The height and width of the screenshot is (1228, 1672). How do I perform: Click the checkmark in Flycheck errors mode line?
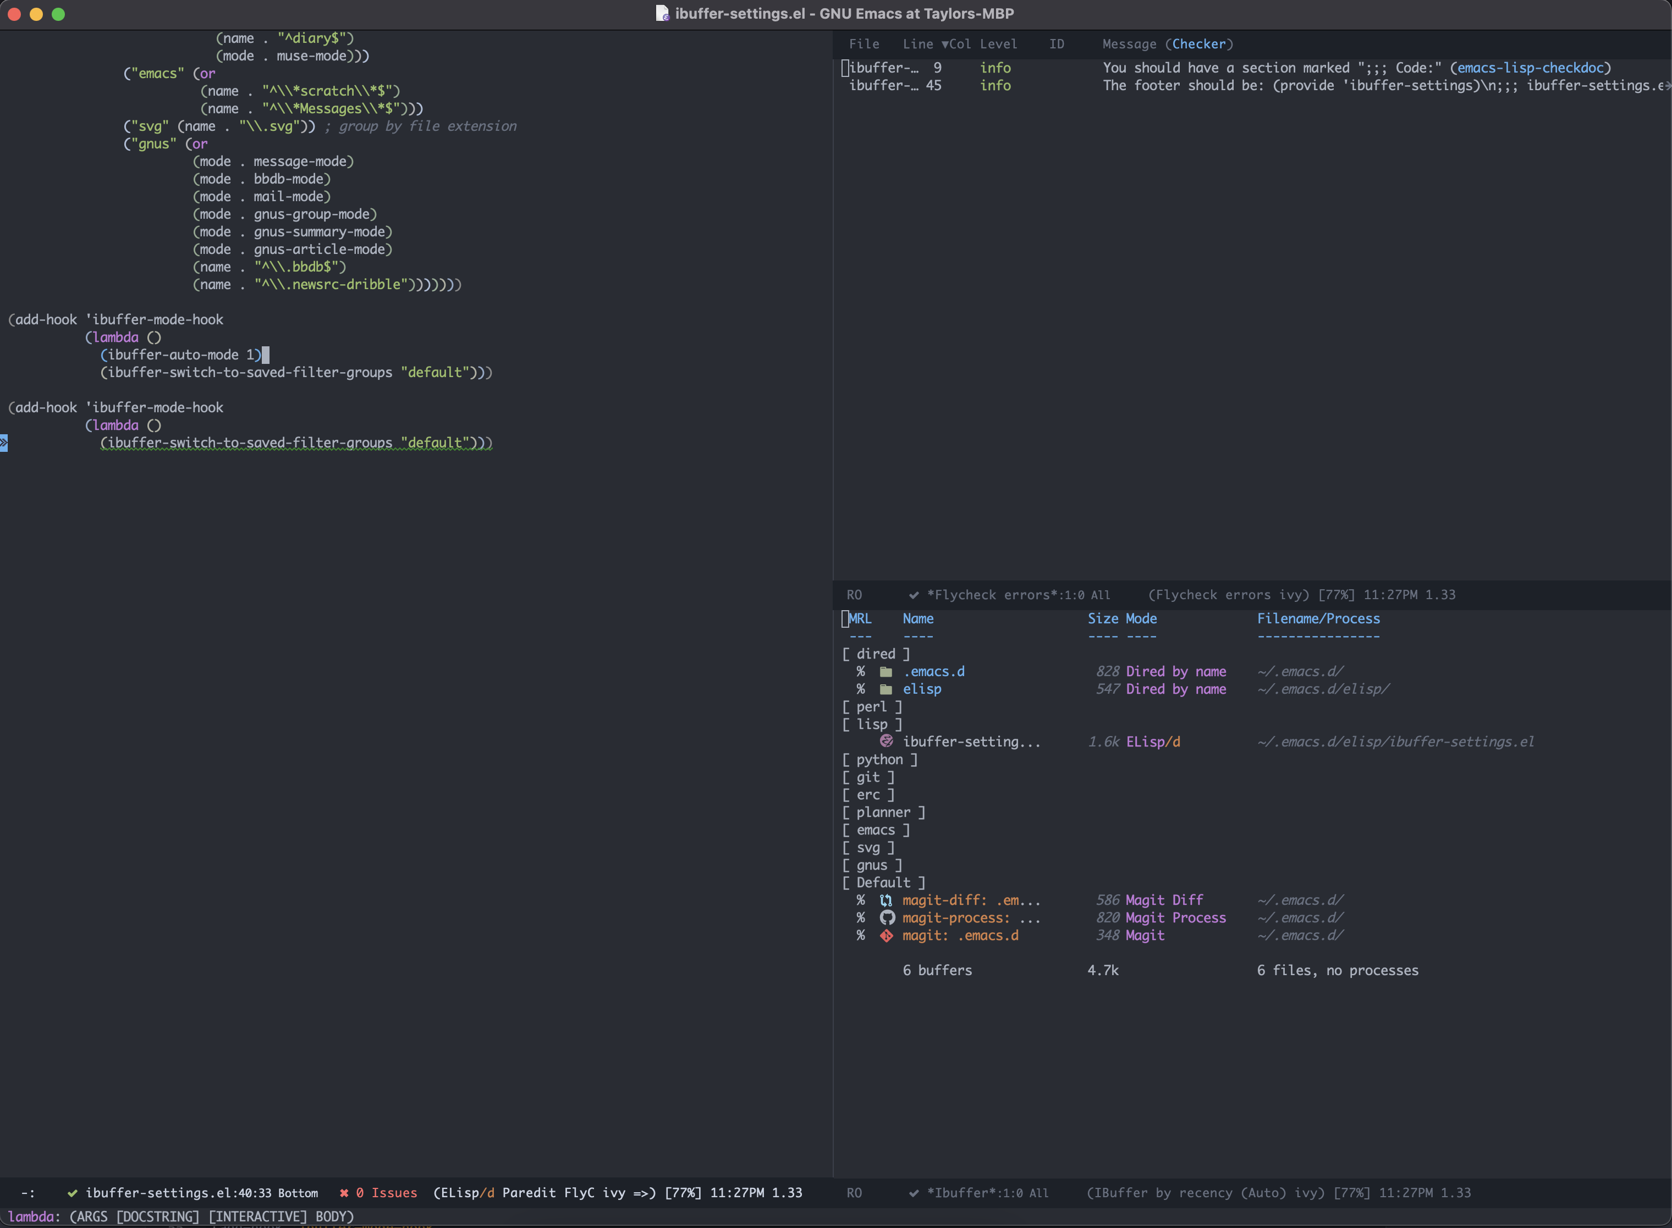point(914,595)
